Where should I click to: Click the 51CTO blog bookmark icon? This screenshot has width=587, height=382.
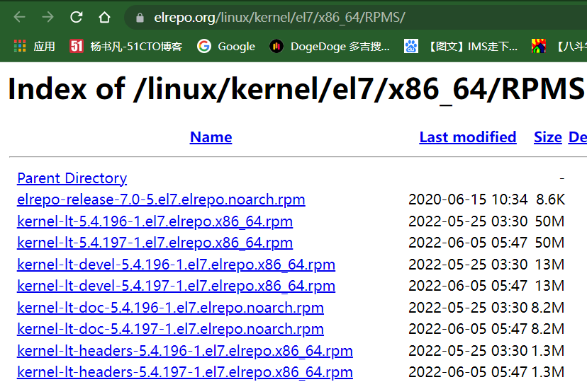click(x=77, y=46)
